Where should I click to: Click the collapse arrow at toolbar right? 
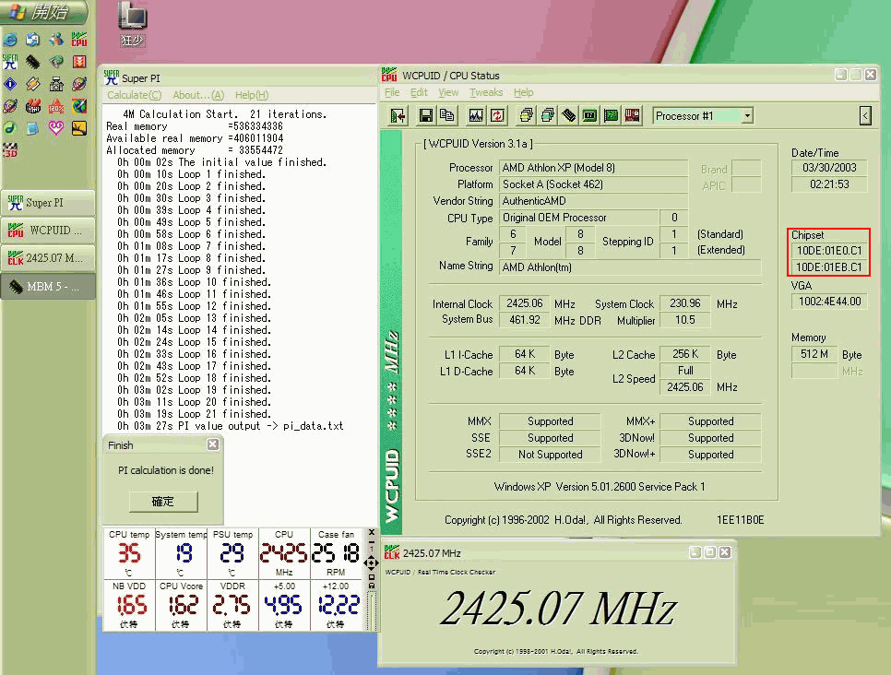click(865, 115)
